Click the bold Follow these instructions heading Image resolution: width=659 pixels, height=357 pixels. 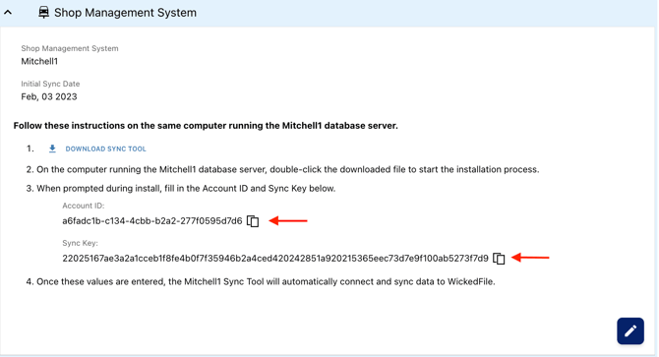click(x=206, y=126)
